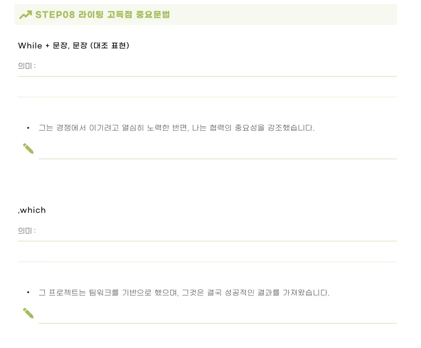Screen dimensions: 421x348
Task: Click the bullet before 그는 경쟁에서
Action: (x=28, y=128)
